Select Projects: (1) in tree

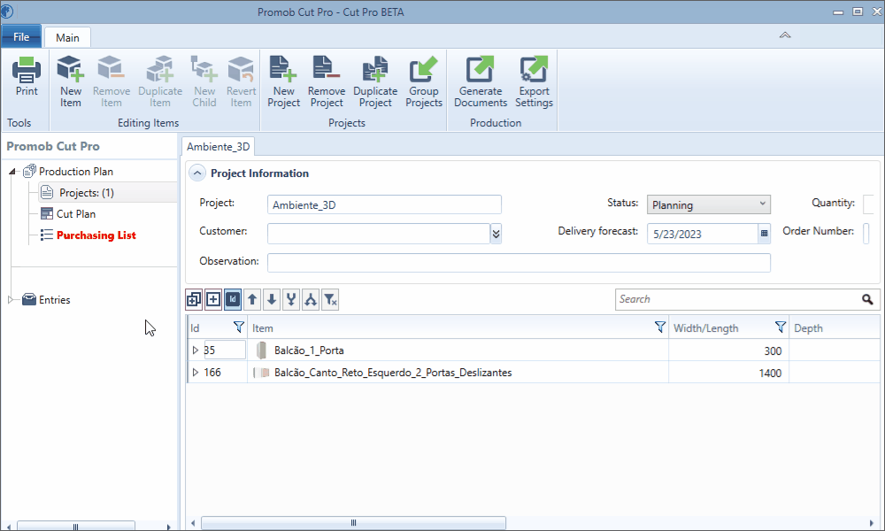click(x=87, y=193)
